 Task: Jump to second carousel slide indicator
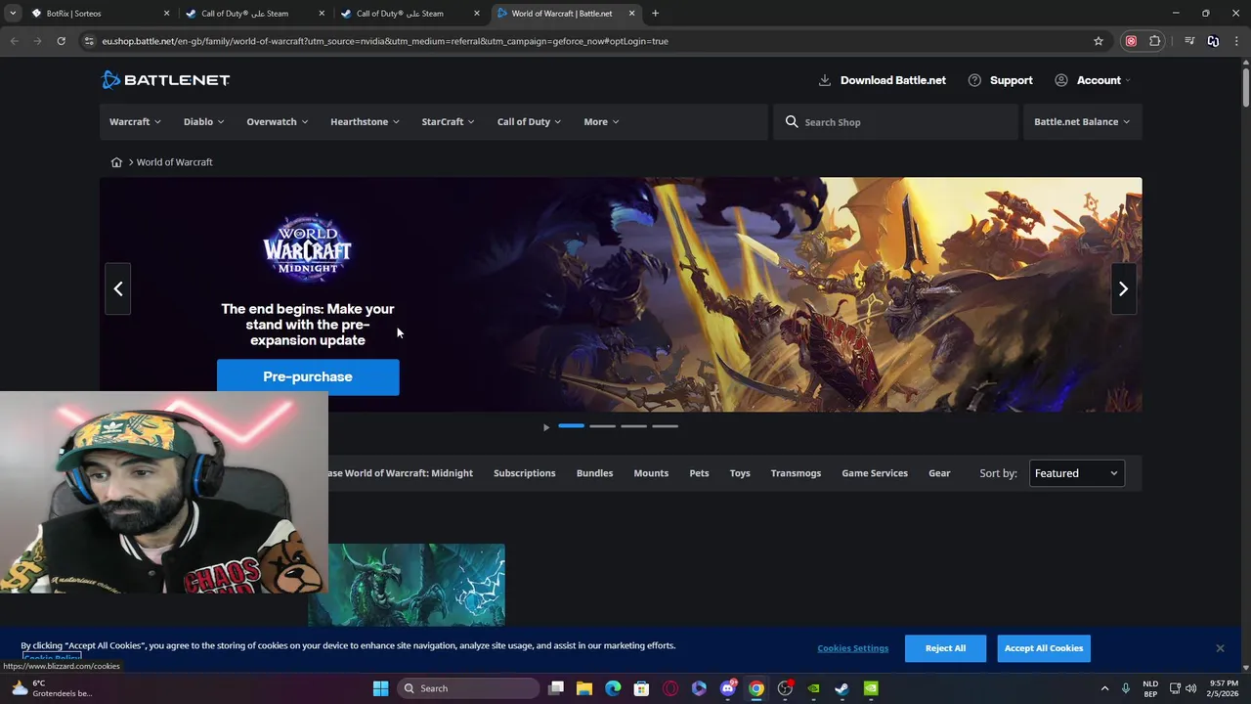point(602,426)
